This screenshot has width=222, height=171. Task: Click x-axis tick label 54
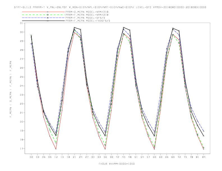[142, 157]
